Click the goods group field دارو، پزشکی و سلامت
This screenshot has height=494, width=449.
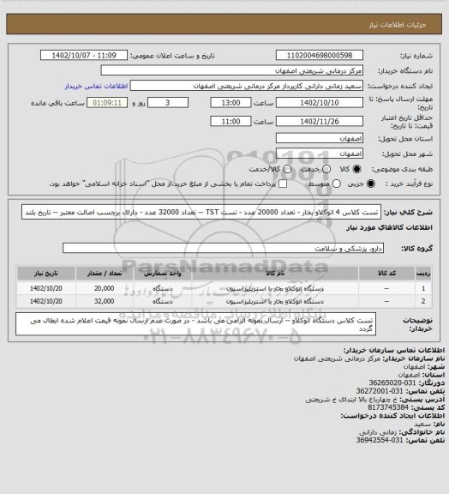click(223, 248)
